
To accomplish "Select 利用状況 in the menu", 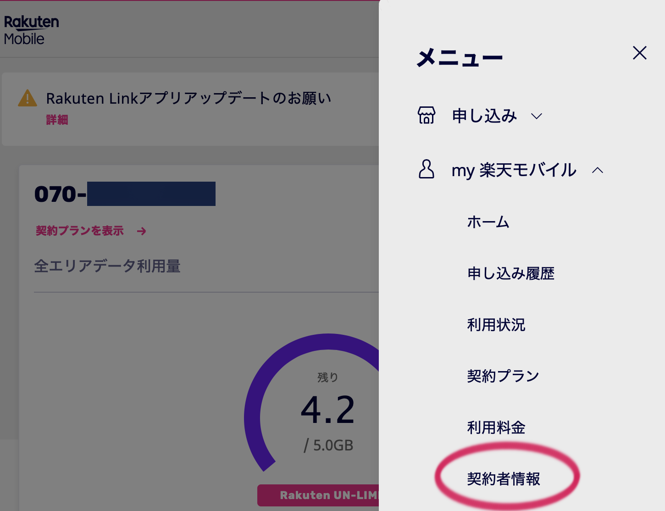I will click(x=496, y=325).
